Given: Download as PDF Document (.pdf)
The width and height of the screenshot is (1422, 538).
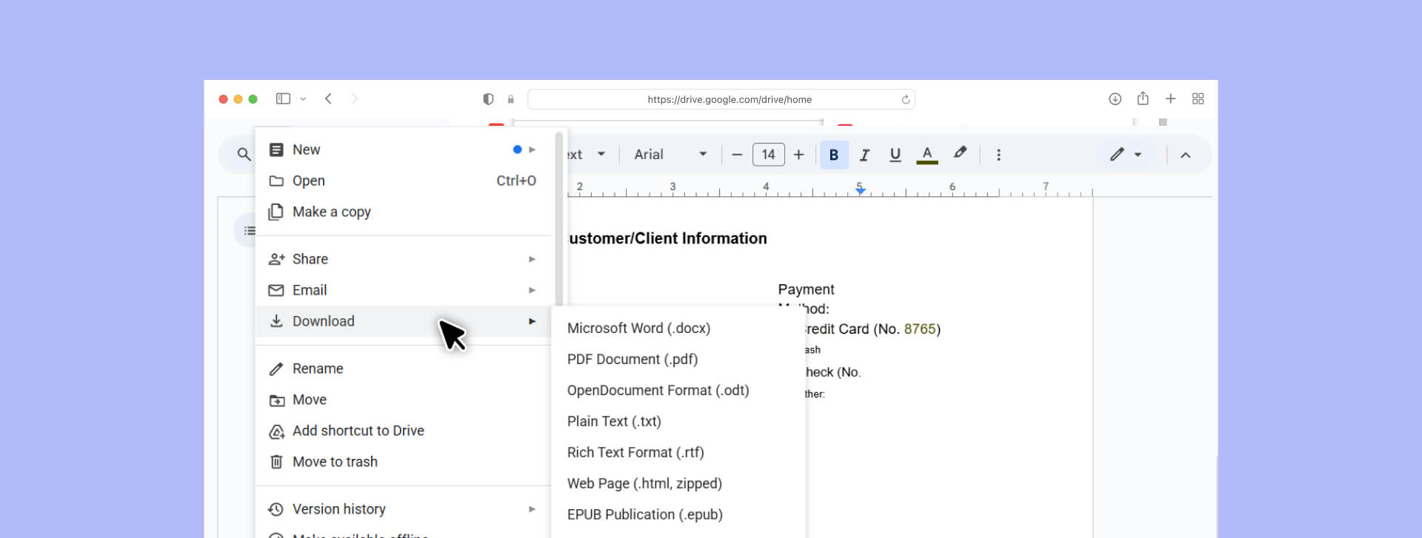Looking at the screenshot, I should (x=678, y=359).
